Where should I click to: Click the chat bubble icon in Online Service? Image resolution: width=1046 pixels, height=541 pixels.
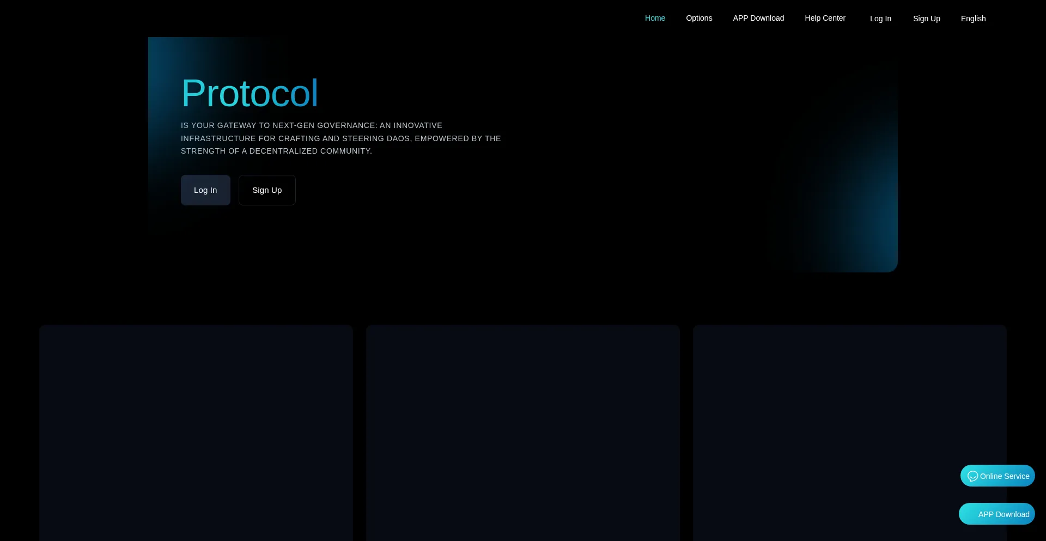point(972,476)
